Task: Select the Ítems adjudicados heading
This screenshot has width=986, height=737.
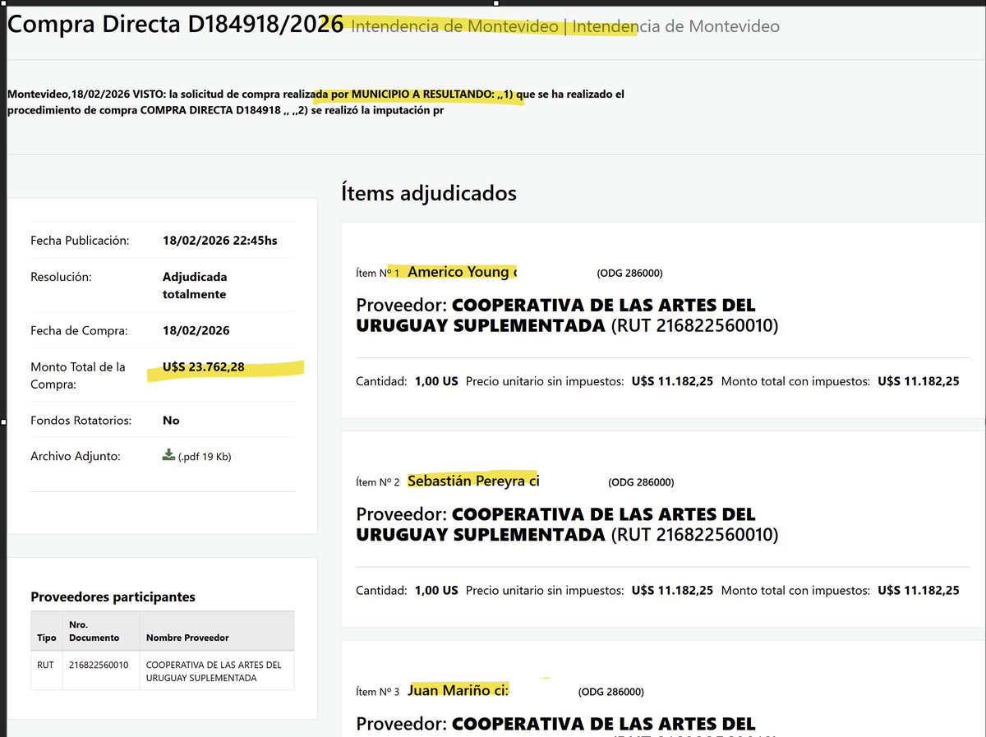Action: coord(429,193)
